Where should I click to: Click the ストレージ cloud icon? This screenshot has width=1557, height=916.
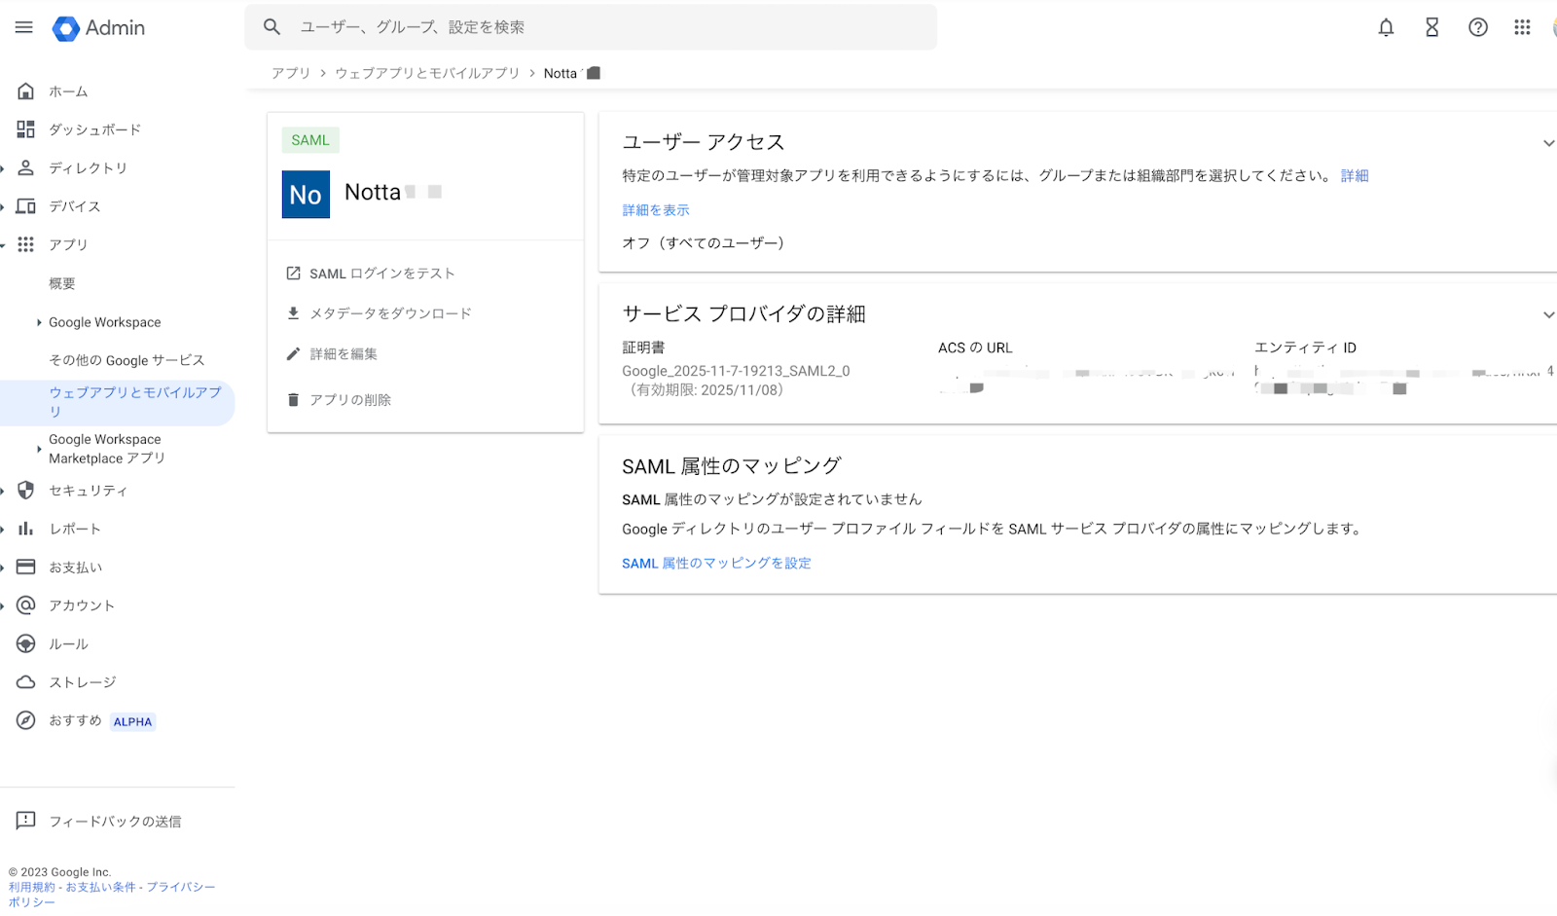point(26,681)
